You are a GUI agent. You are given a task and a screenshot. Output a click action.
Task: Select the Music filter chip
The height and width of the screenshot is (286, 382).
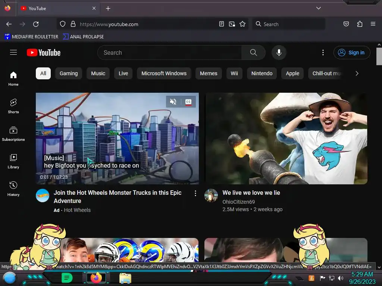coord(98,73)
